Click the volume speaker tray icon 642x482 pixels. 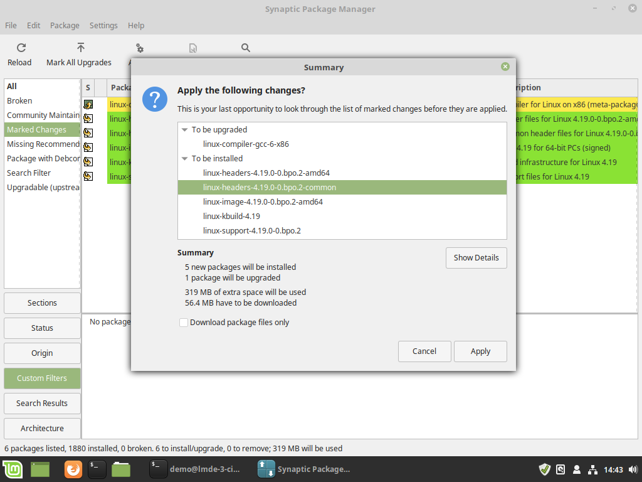[x=633, y=469]
